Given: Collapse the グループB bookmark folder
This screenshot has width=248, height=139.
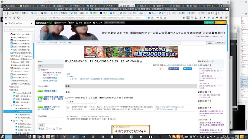Looking at the screenshot, I should (x=12, y=121).
